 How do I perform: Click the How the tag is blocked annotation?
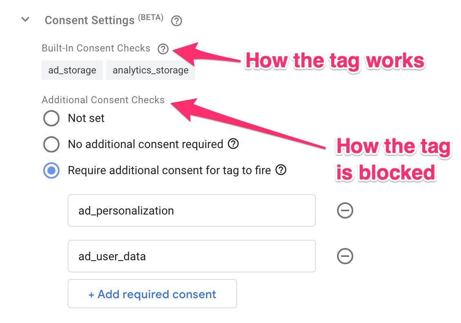(393, 159)
